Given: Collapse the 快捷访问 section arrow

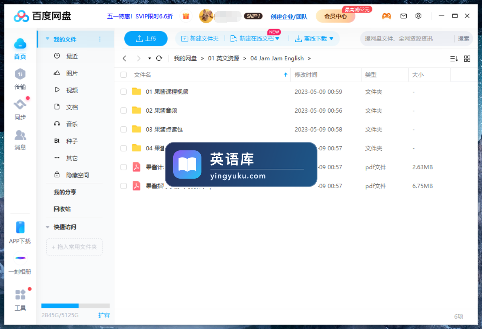Looking at the screenshot, I should tap(47, 227).
